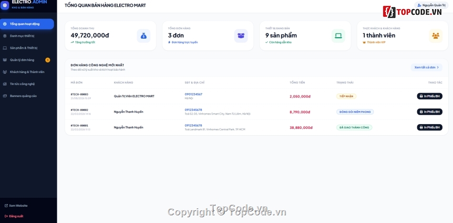The image size is (453, 223).
Task: Click the growth arrow icon by Tăng trưởng tốt
Action: pos(72,42)
